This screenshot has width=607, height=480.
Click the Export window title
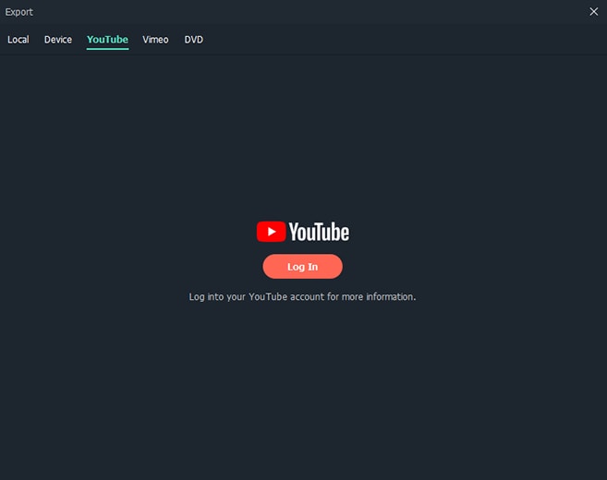pyautogui.click(x=19, y=12)
